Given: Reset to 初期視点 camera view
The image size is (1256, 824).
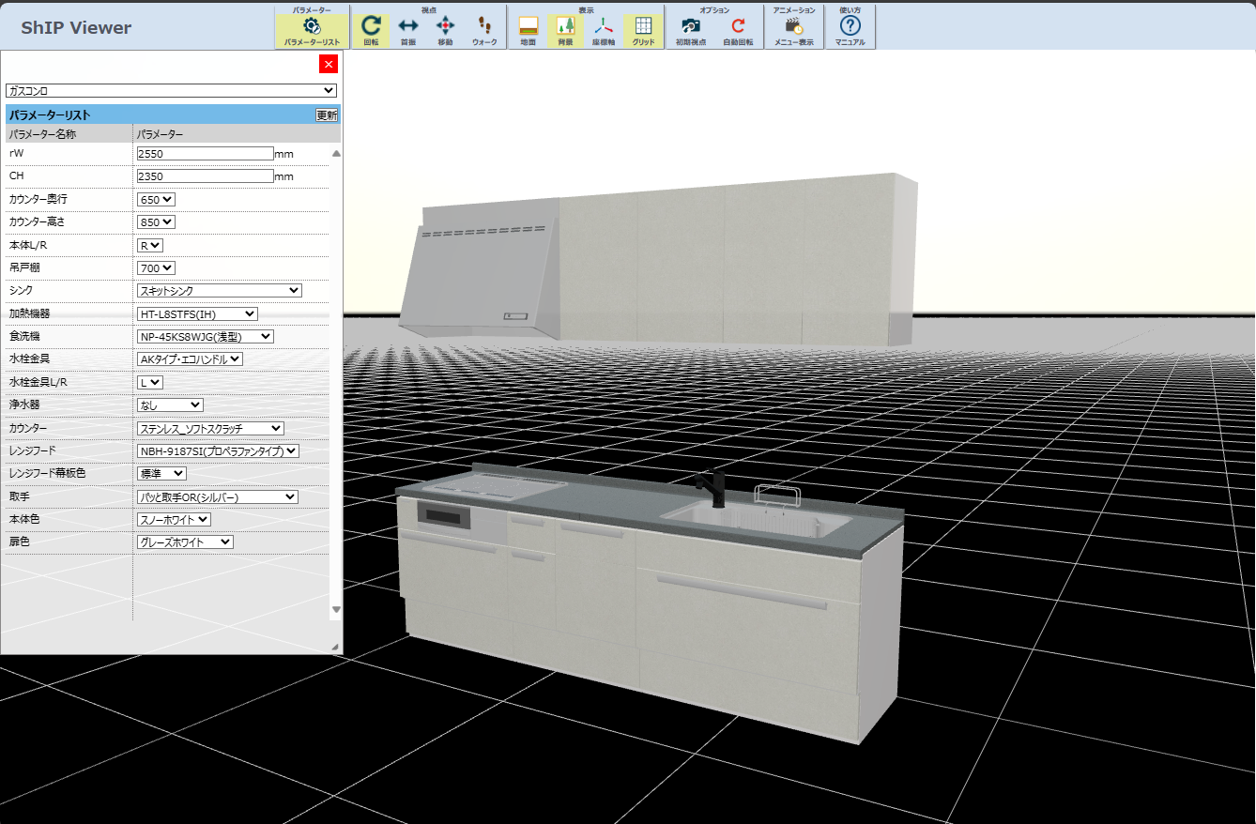Looking at the screenshot, I should click(690, 26).
